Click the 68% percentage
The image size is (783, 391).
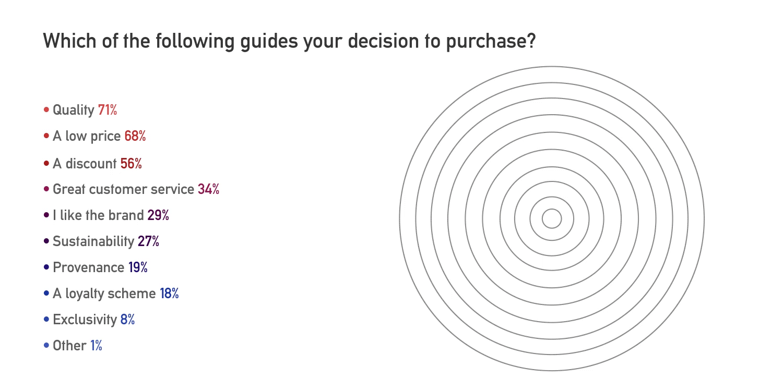click(135, 137)
